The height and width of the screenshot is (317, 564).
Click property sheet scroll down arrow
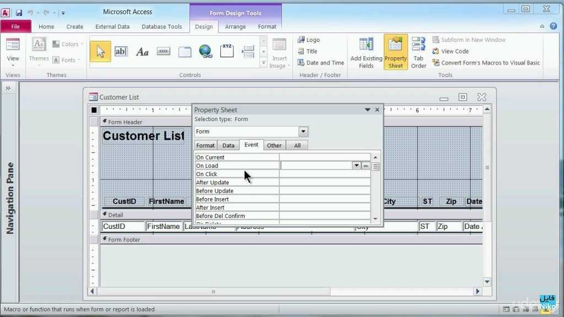click(375, 219)
